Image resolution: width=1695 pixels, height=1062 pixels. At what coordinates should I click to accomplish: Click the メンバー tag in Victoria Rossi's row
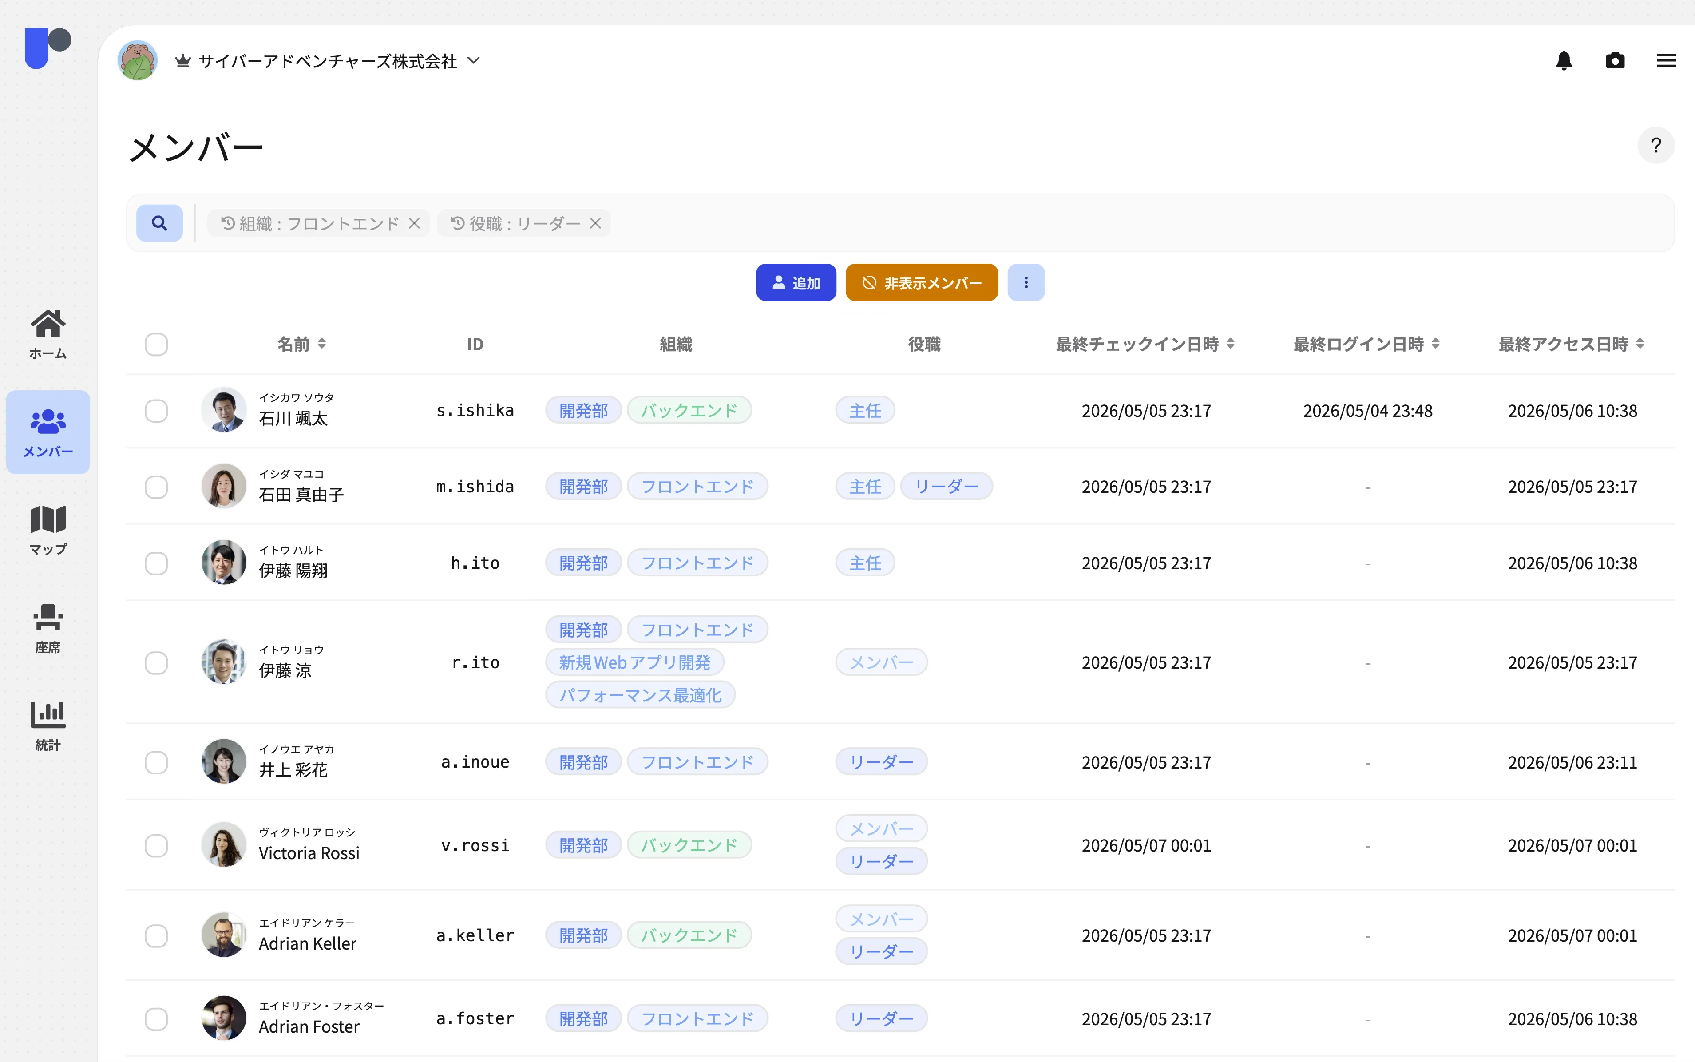point(881,829)
